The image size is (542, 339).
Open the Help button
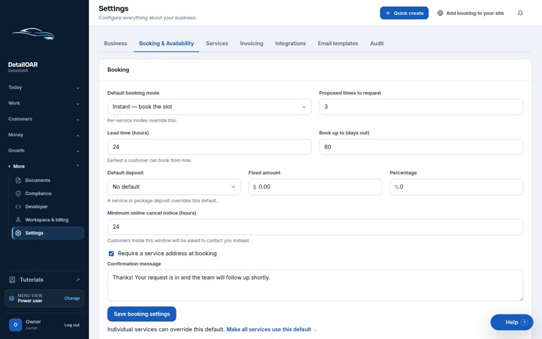coord(512,322)
